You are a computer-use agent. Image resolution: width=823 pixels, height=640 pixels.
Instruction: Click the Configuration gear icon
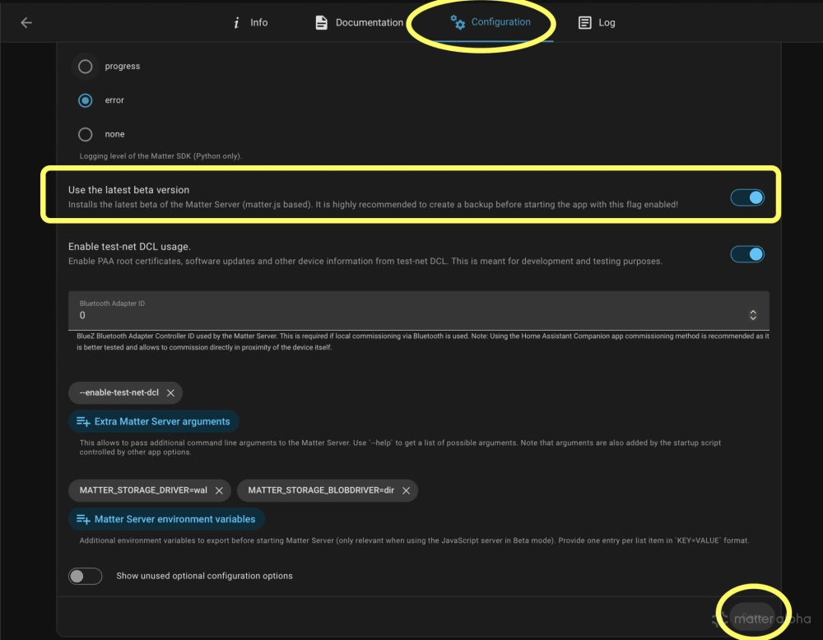coord(458,23)
